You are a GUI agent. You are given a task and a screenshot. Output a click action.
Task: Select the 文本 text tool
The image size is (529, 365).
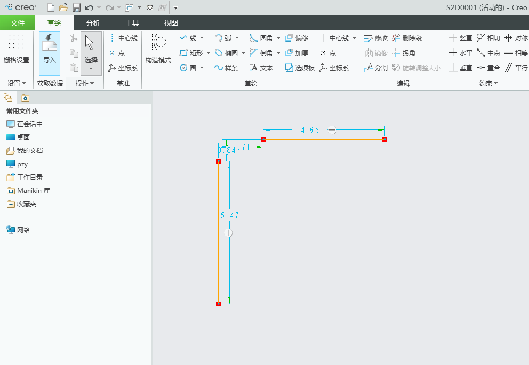tap(261, 68)
